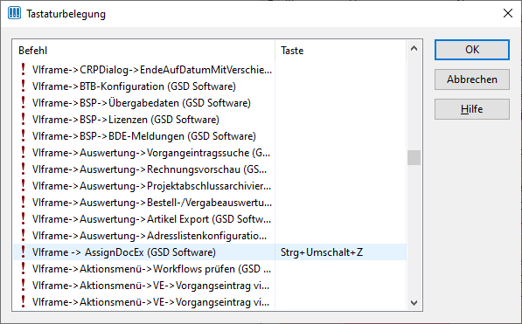Select the Auswertung->Vorgangeintragssuche row
Screen dimensions: 522x324
point(210,152)
